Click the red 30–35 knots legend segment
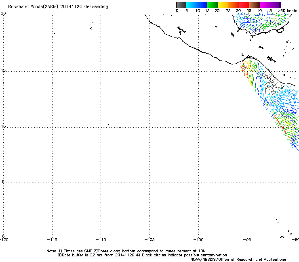Image resolution: width=299 pixels, height=262 pixels. [x=244, y=5]
